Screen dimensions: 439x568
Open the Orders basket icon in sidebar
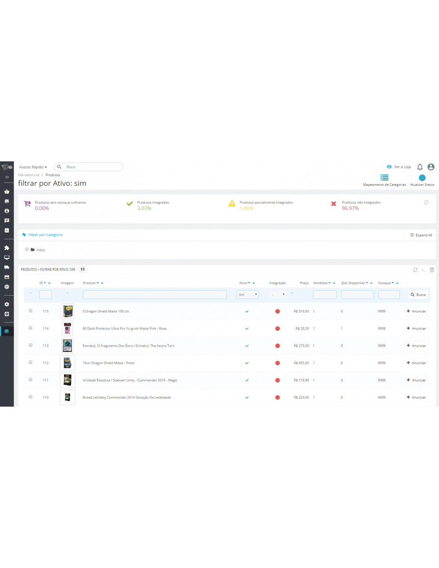[x=7, y=192]
